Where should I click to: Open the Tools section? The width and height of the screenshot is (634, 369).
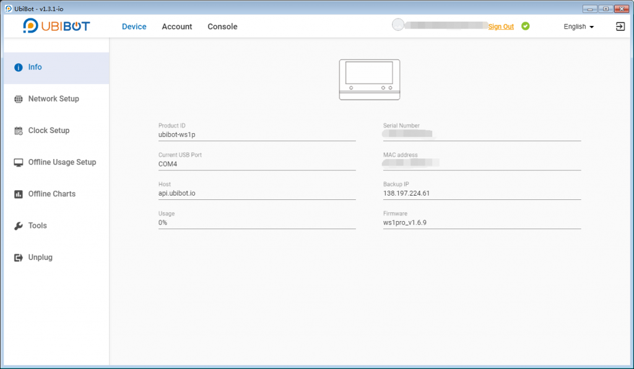[x=56, y=226]
